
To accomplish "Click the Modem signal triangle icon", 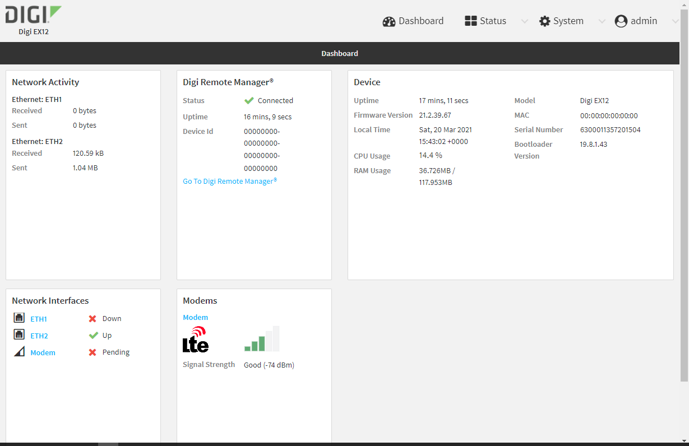I will (x=19, y=352).
